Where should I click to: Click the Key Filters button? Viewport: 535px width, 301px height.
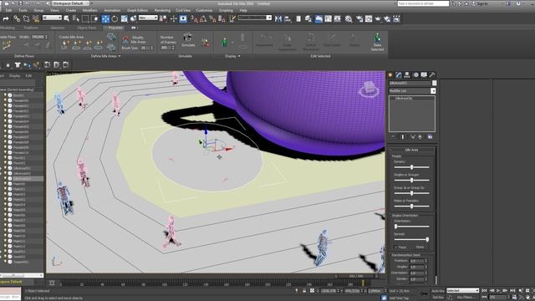[465, 298]
